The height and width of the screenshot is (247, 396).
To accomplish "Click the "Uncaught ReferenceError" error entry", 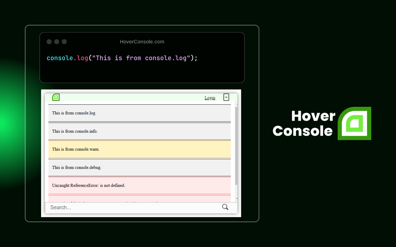I will pos(124,185).
